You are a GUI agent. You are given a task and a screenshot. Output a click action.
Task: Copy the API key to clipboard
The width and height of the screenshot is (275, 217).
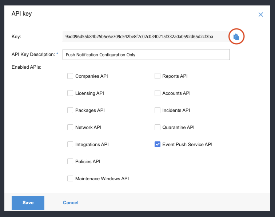(x=236, y=37)
